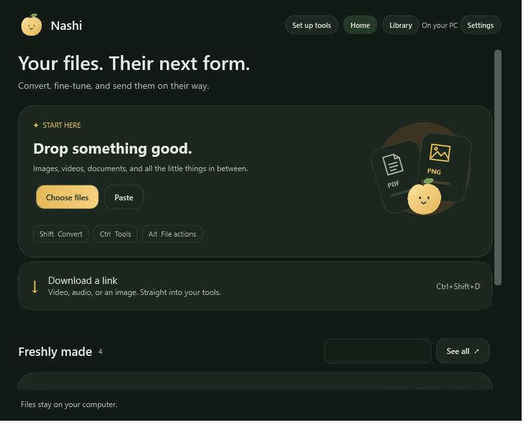
Task: Go to Settings
Action: (480, 25)
